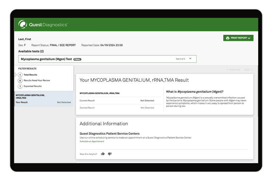The width and height of the screenshot is (272, 181).
Task: Click Schedule an Appointment link
Action: point(92,141)
